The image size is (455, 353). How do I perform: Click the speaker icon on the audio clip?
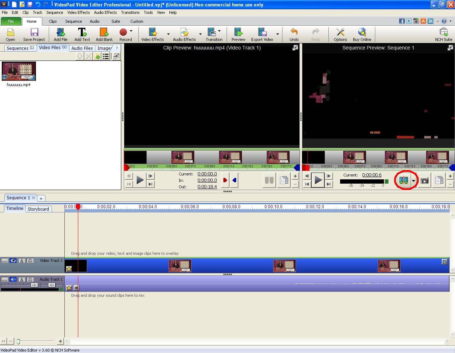(x=76, y=288)
